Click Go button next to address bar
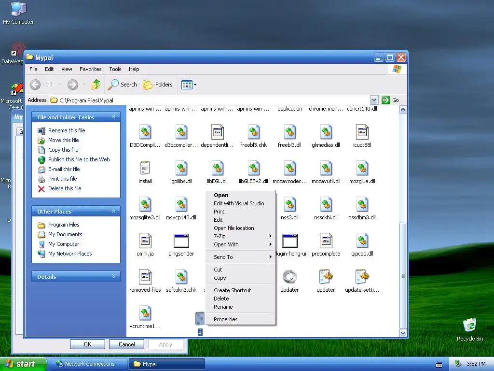This screenshot has width=494, height=371. coord(390,100)
